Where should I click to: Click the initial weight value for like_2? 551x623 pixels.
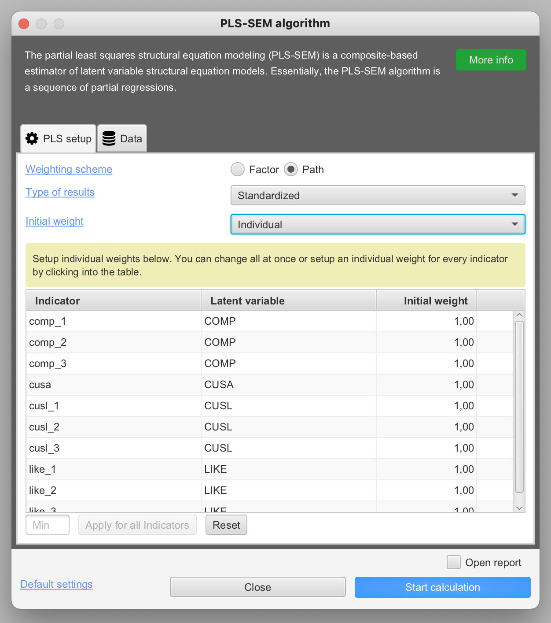coord(426,490)
